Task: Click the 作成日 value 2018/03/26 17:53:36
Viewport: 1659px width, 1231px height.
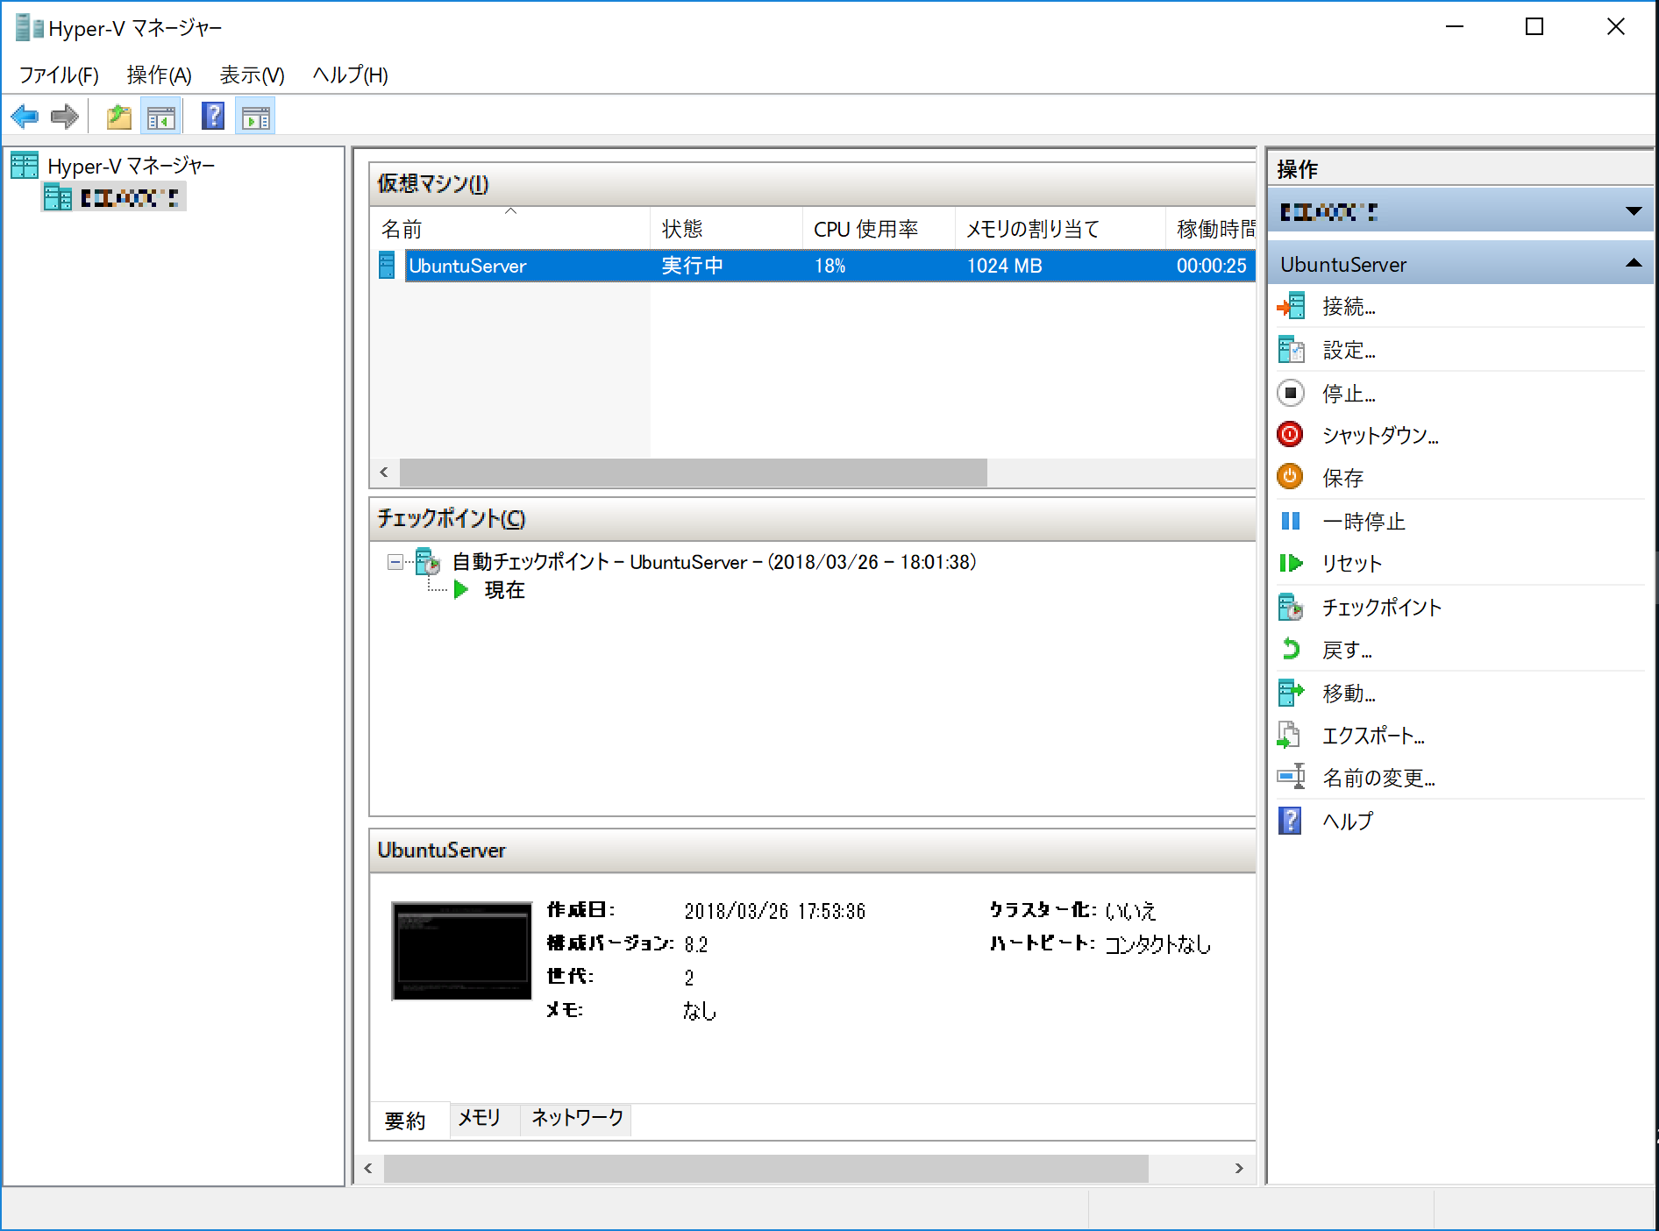Action: coord(774,911)
